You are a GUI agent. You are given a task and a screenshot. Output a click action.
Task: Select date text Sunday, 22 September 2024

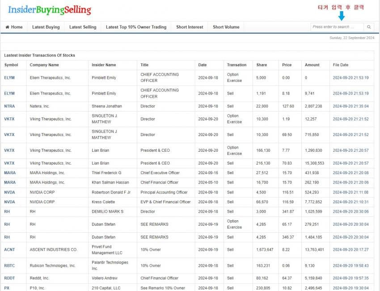point(352,38)
